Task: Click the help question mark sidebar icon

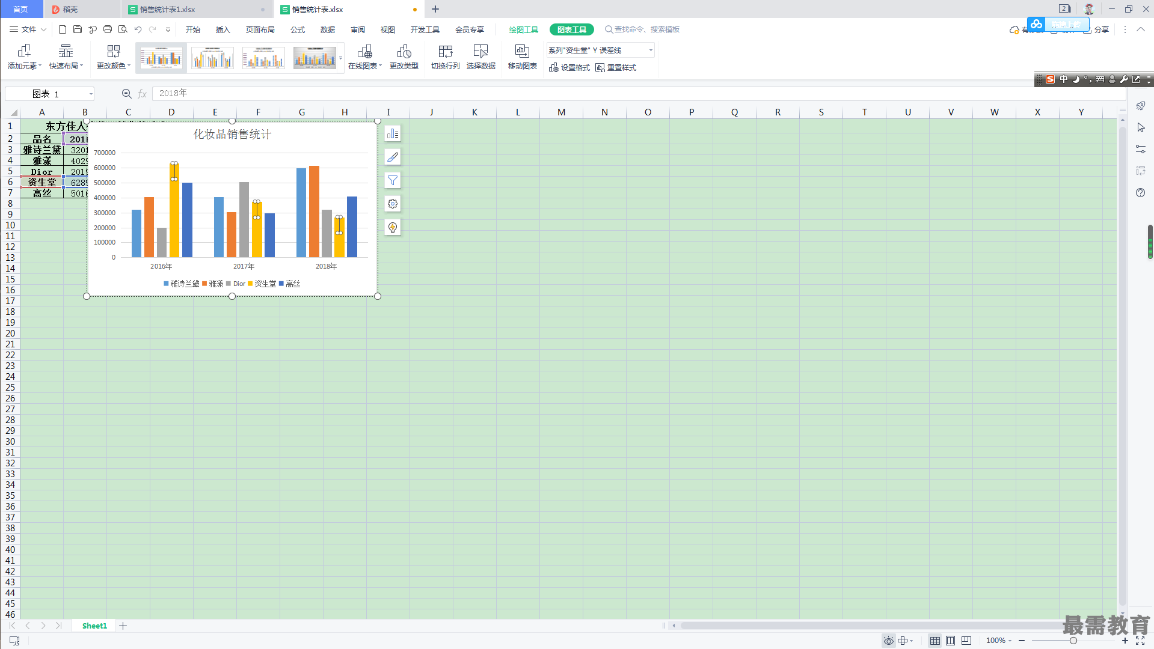Action: click(x=1141, y=192)
